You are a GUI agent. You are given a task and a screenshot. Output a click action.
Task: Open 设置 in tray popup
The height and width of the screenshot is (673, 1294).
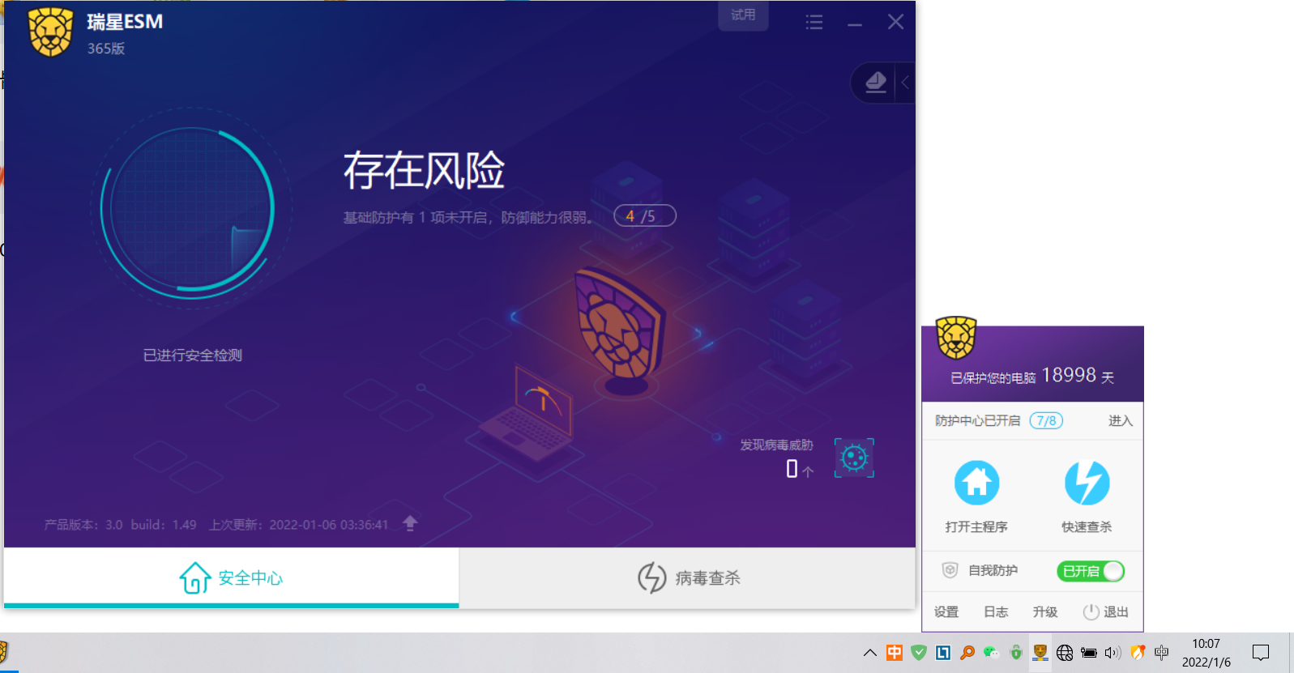pos(946,612)
